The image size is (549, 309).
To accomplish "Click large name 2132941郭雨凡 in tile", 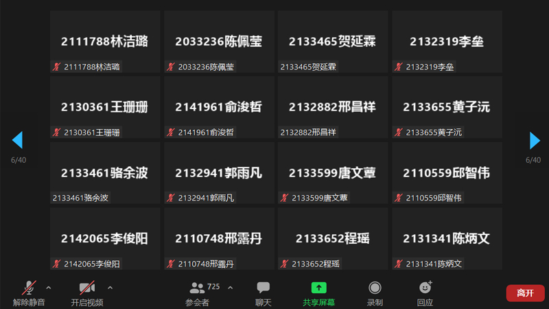I will (218, 173).
